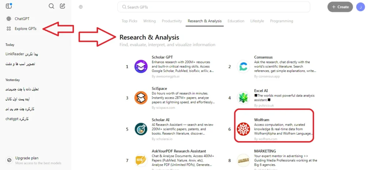This screenshot has height=170, width=368.
Task: Focus the Search GPTs field
Action: pos(213,7)
